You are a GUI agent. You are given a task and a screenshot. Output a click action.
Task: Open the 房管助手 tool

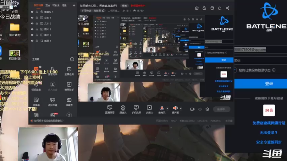click(x=52, y=71)
